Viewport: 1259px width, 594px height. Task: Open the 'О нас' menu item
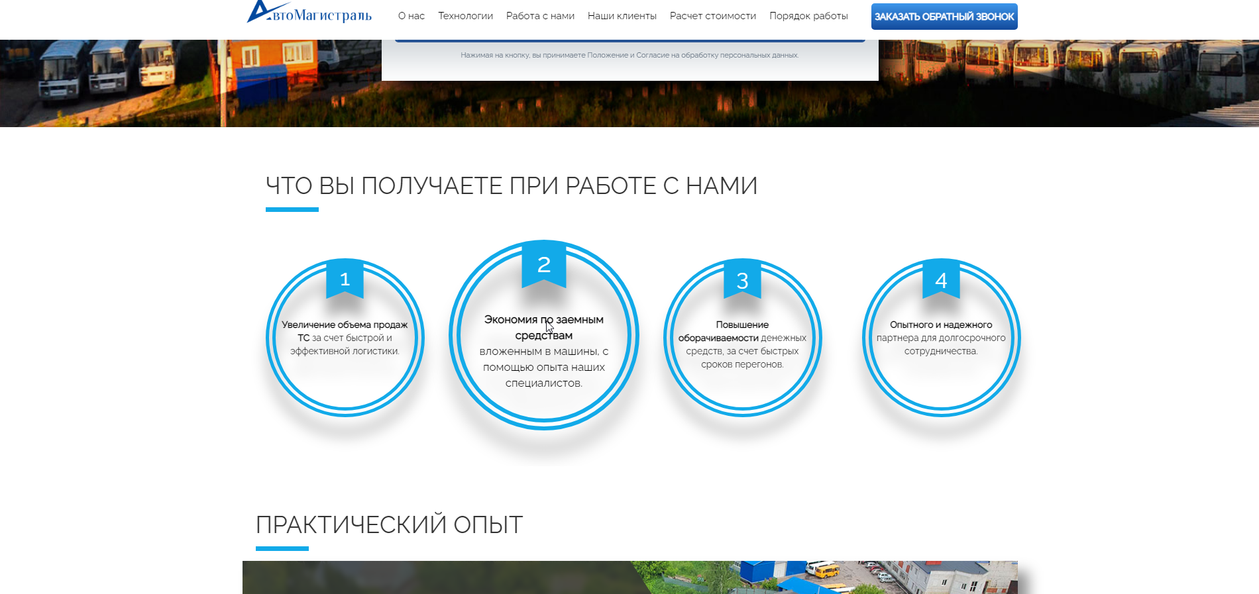click(411, 16)
